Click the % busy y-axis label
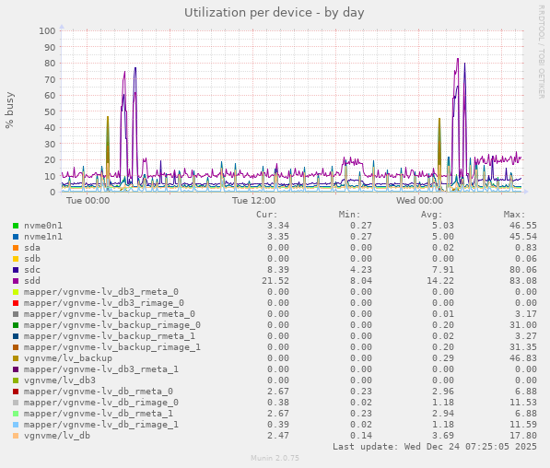 (9, 111)
